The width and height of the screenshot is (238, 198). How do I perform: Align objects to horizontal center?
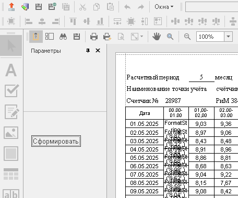[42, 21]
